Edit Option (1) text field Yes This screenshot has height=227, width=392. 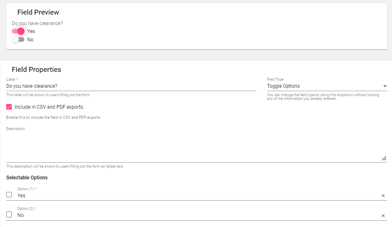coord(197,196)
